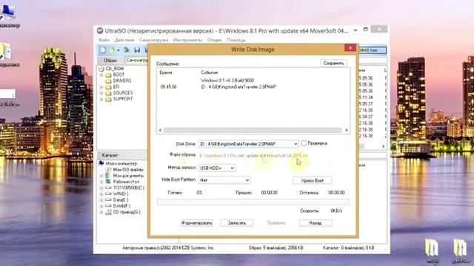474x266 pixels.
Task: Click status bar text Каталог: 0 файла(ов)
Action: [x=349, y=248]
